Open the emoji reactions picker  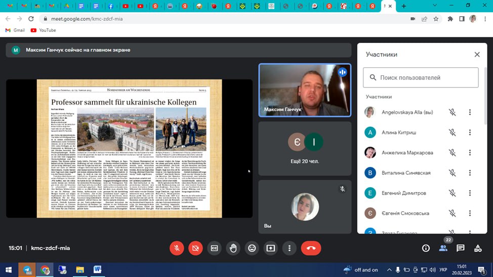coord(252,248)
